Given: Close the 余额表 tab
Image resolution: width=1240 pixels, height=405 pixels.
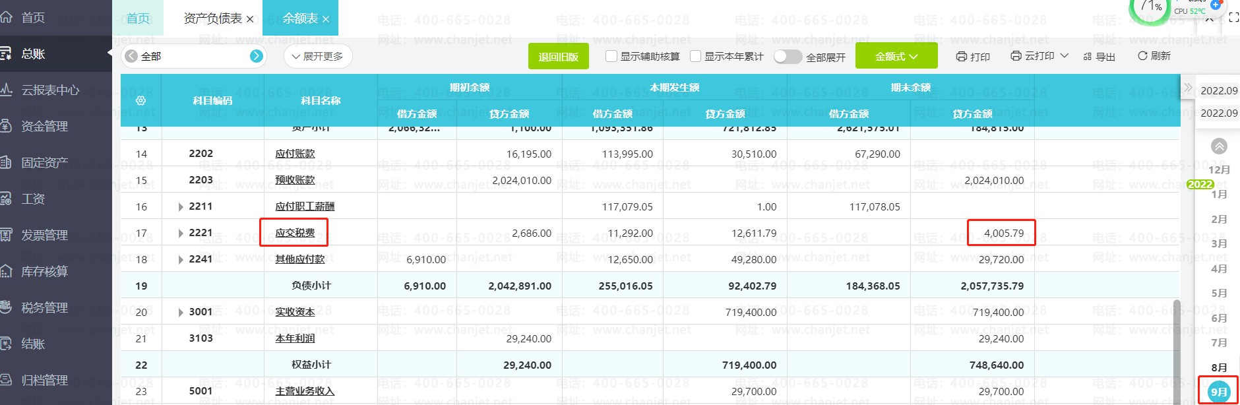Looking at the screenshot, I should [326, 19].
